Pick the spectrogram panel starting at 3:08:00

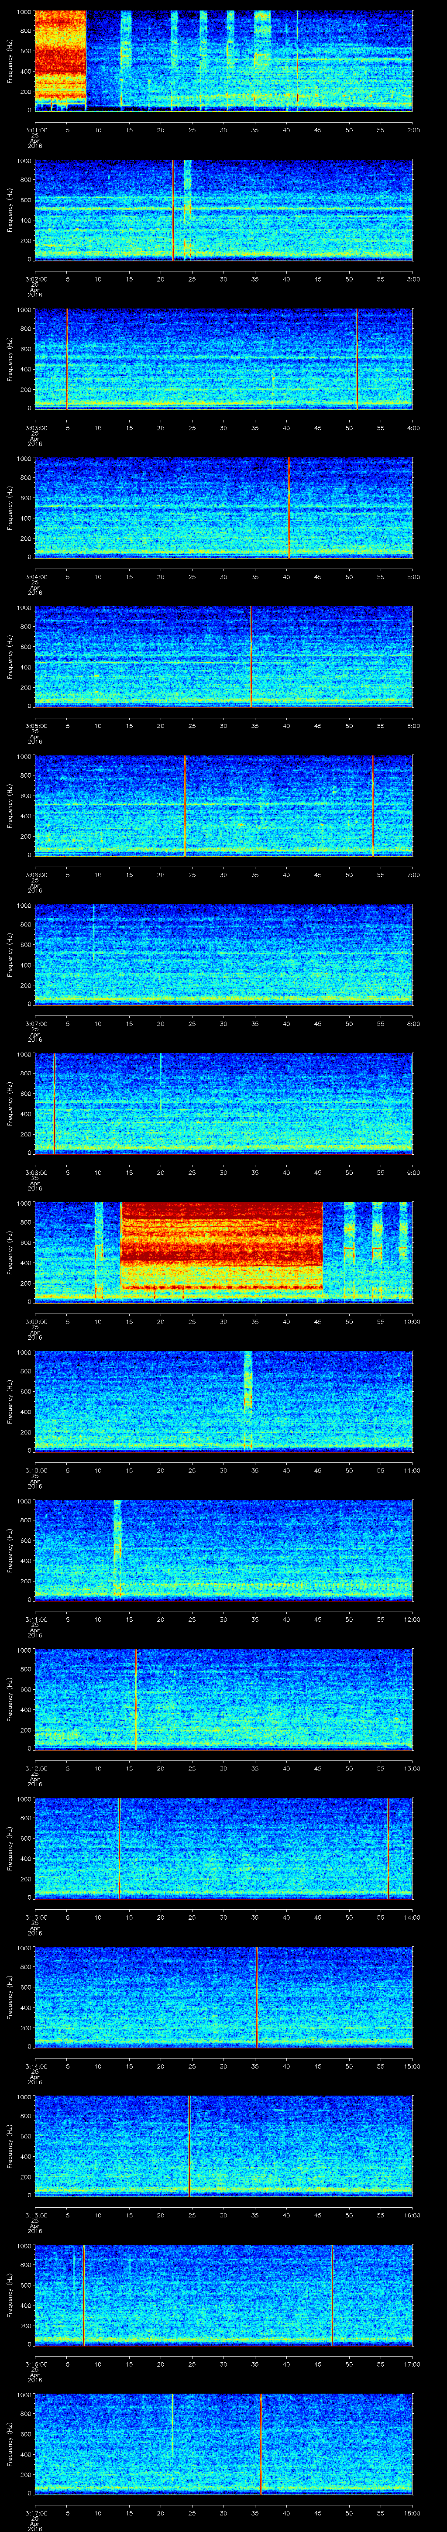pos(223,1104)
